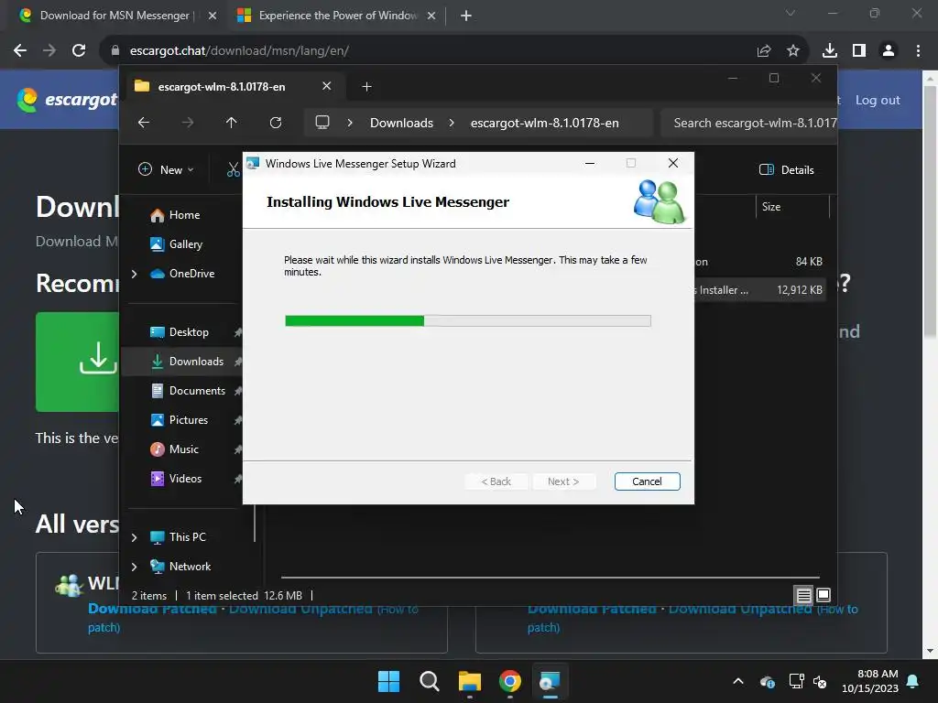Viewport: 938px width, 703px height.
Task: Click escargot-wlm-8.1.0178-en breadcrumb segment
Action: [544, 123]
